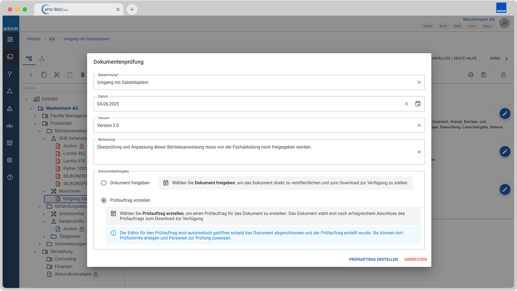
Task: Open the dashboard icon in left sidebar
Action: coord(10,39)
